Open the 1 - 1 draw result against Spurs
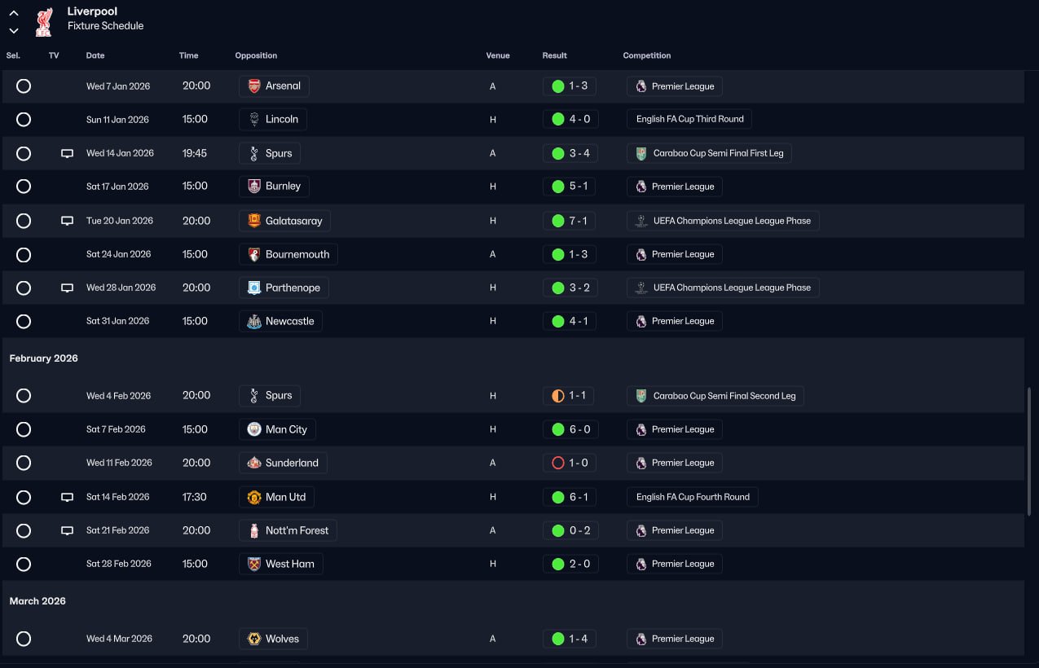This screenshot has width=1039, height=668. 568,396
